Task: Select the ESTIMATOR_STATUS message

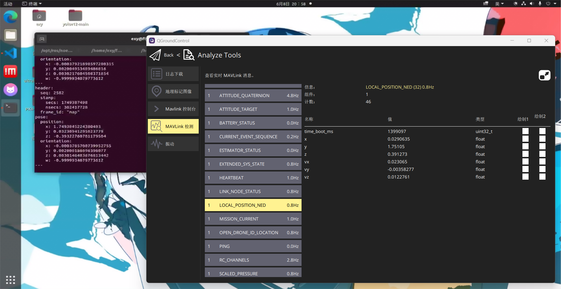Action: point(253,150)
